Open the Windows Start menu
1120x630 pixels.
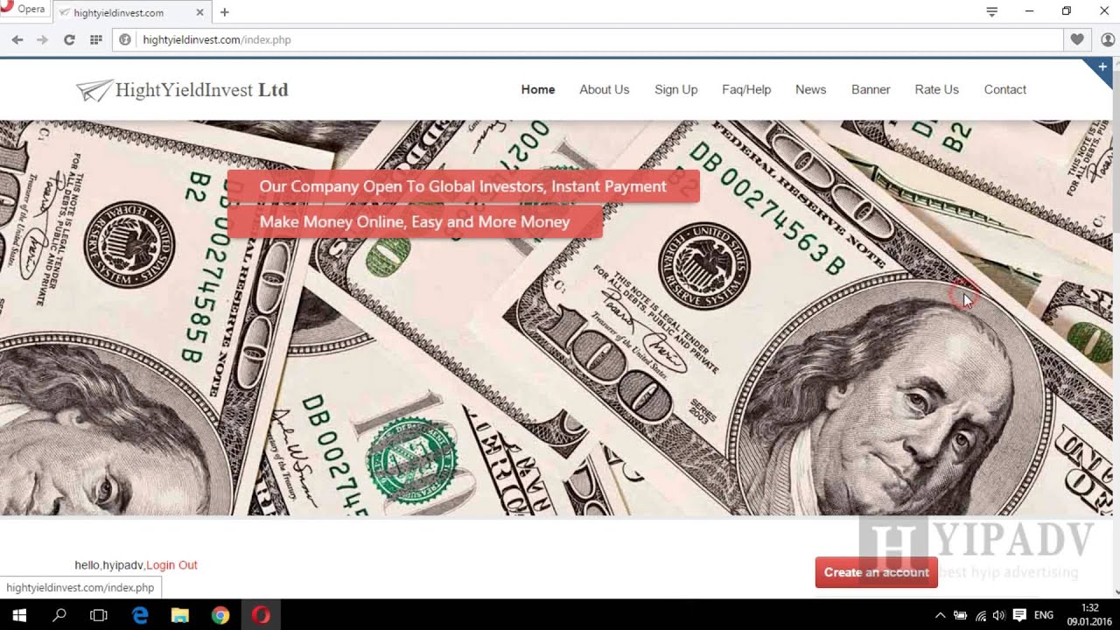18,615
